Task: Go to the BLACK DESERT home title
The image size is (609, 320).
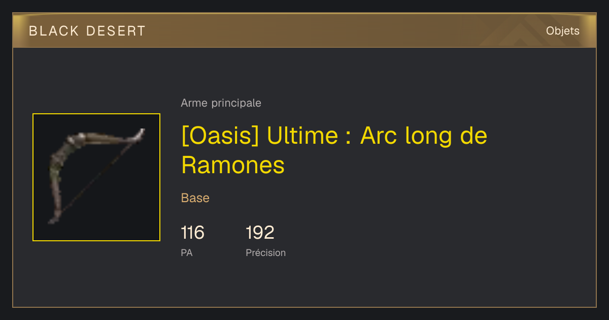Action: [x=87, y=31]
